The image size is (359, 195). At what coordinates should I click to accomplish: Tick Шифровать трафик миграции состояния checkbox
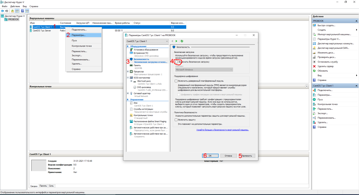[178, 95]
